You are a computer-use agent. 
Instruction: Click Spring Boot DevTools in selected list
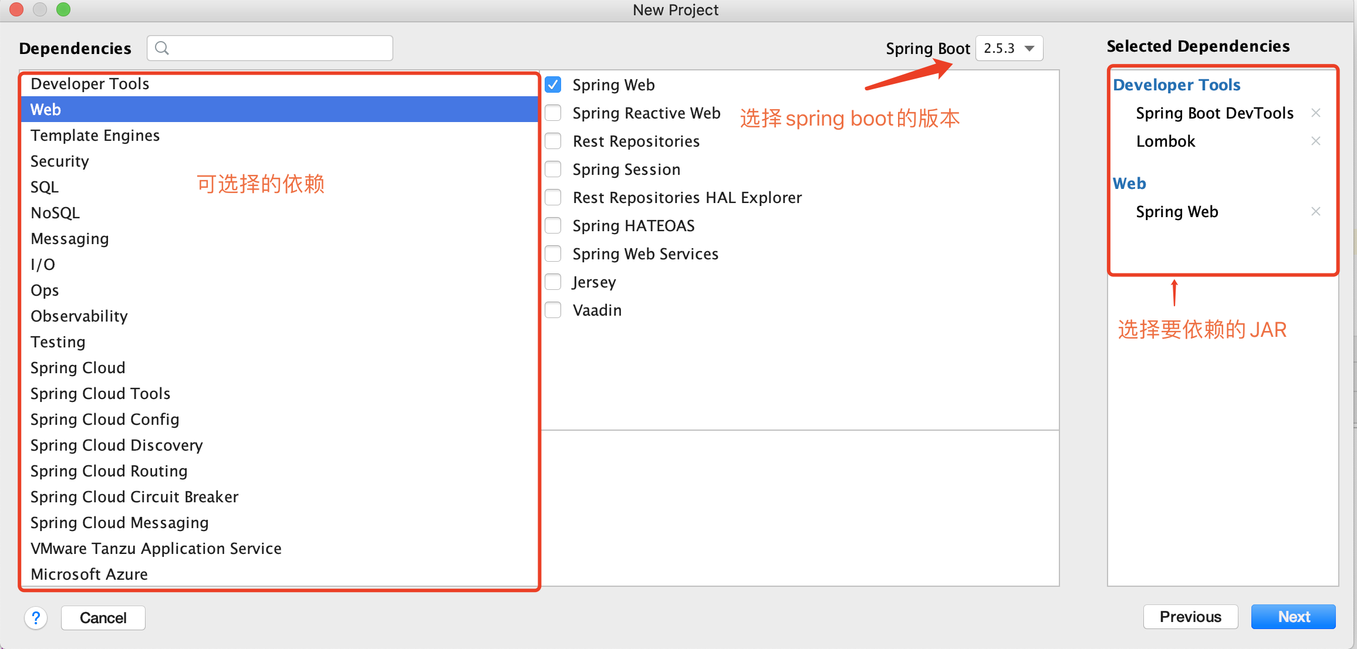point(1214,113)
